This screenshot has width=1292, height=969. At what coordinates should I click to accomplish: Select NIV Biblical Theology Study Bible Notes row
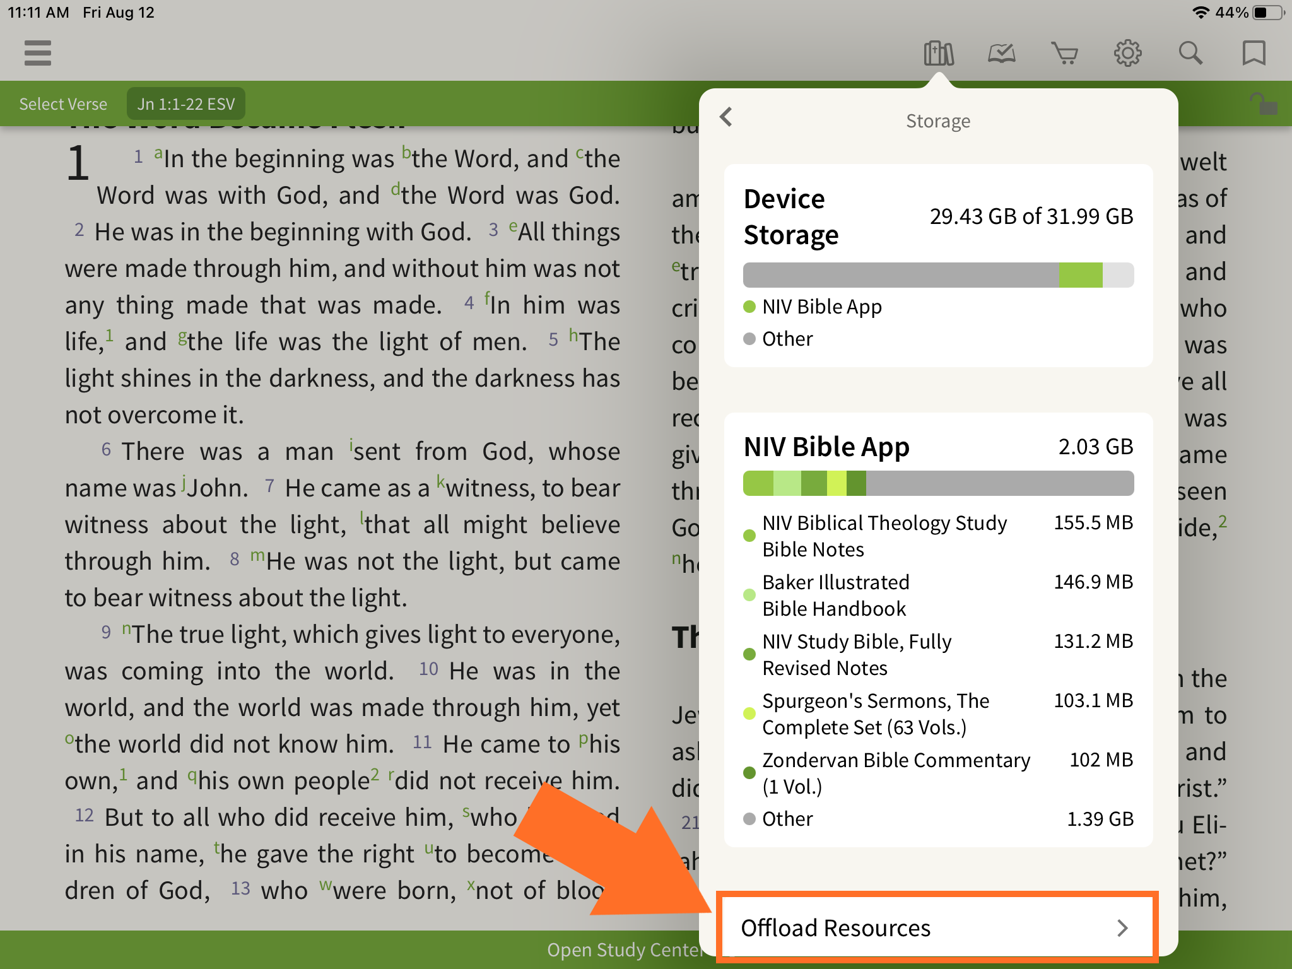click(x=938, y=536)
